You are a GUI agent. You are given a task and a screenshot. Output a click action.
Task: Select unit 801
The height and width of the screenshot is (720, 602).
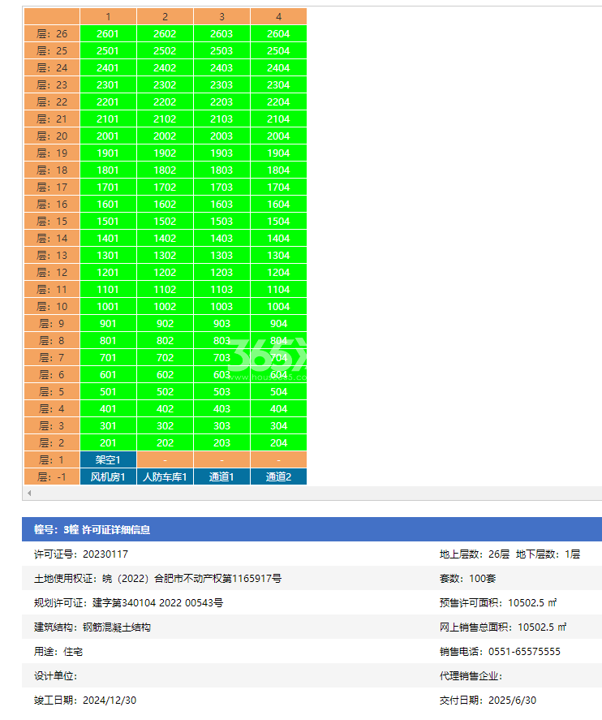[108, 341]
